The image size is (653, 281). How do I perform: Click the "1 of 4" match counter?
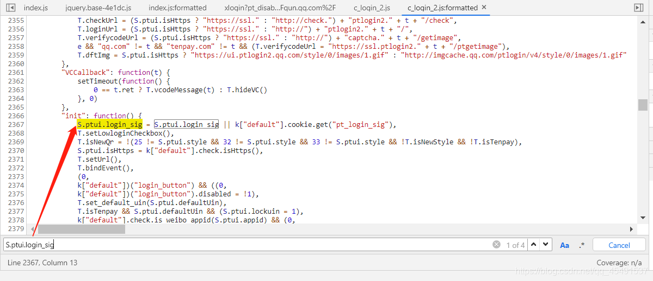coord(515,245)
